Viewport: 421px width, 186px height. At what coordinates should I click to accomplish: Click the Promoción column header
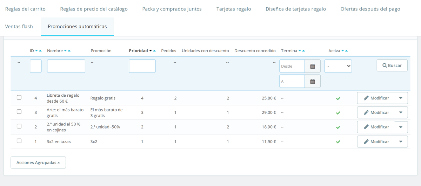coord(101,51)
